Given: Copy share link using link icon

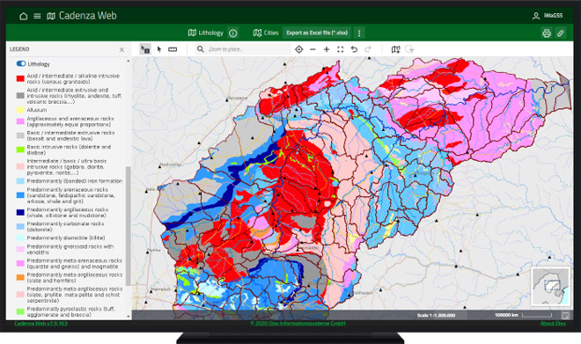Looking at the screenshot, I should click(560, 33).
